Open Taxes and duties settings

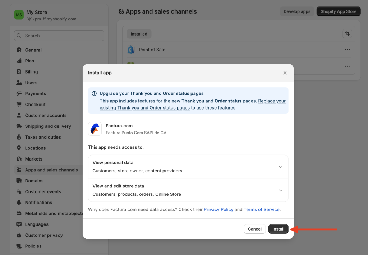pyautogui.click(x=43, y=137)
